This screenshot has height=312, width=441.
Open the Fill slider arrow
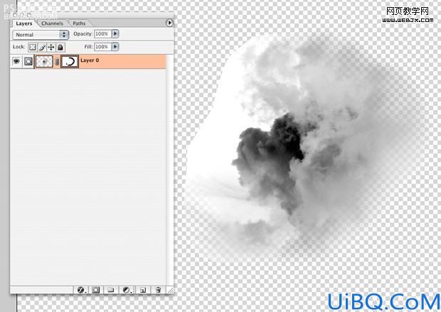click(115, 46)
